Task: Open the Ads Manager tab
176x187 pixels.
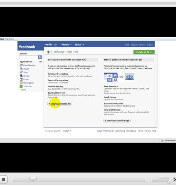Action: tap(59, 52)
